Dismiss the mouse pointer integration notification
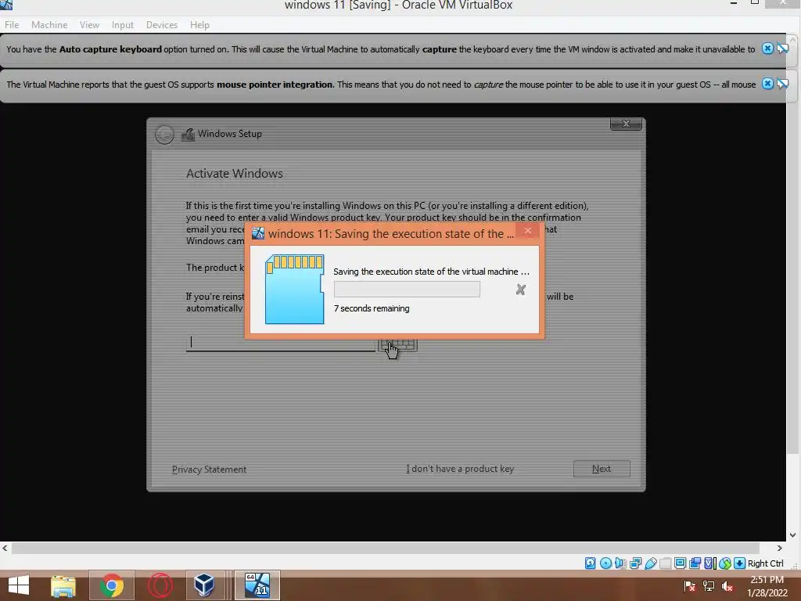801x601 pixels. (767, 84)
